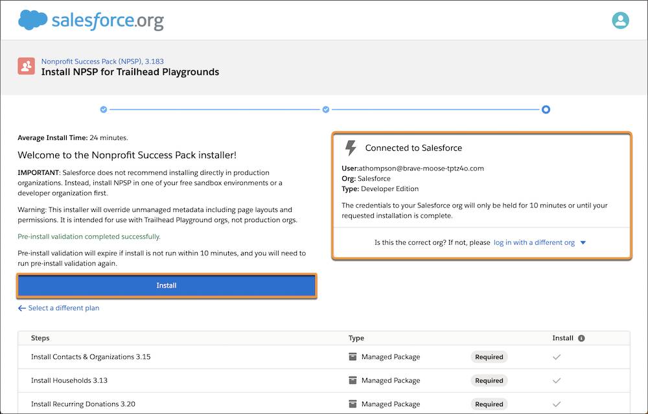Click Required badge for Install Households
The height and width of the screenshot is (414, 648).
pyautogui.click(x=489, y=380)
